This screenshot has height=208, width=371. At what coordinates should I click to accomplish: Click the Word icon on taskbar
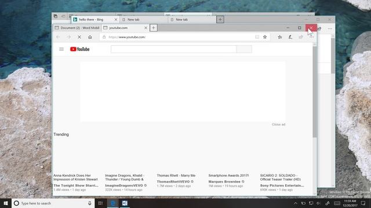[125, 203]
